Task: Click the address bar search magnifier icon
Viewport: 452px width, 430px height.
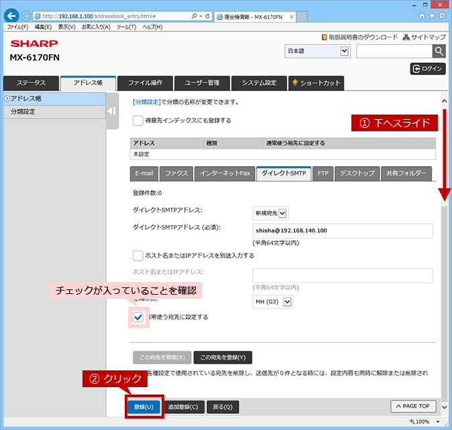Action: [x=194, y=16]
